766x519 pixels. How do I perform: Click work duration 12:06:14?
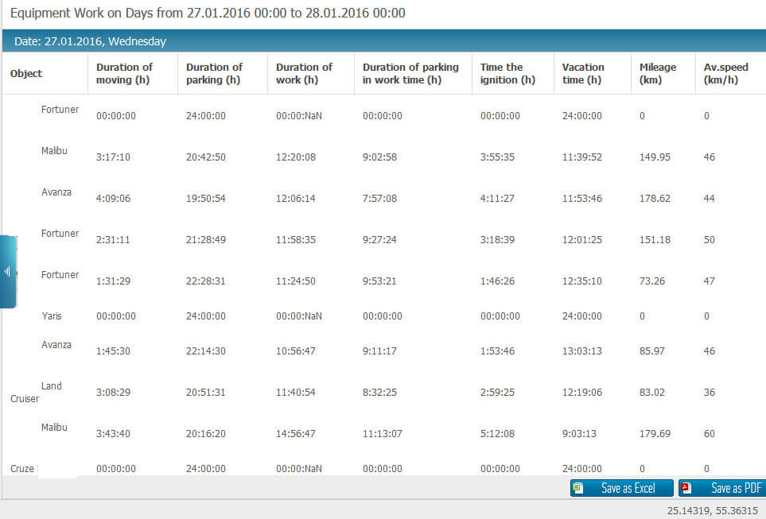point(296,199)
